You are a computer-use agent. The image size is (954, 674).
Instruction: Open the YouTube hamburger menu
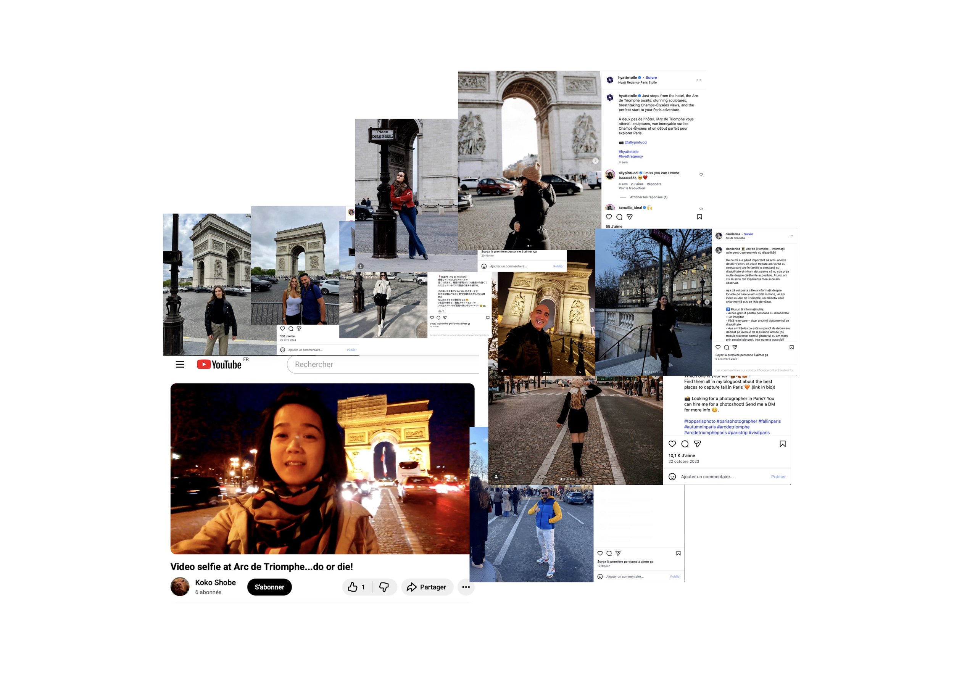pyautogui.click(x=180, y=365)
